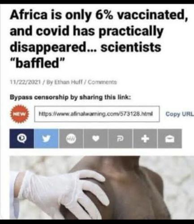This screenshot has height=224, width=194.
Task: Click Copy URL next to link field
Action: (x=180, y=114)
